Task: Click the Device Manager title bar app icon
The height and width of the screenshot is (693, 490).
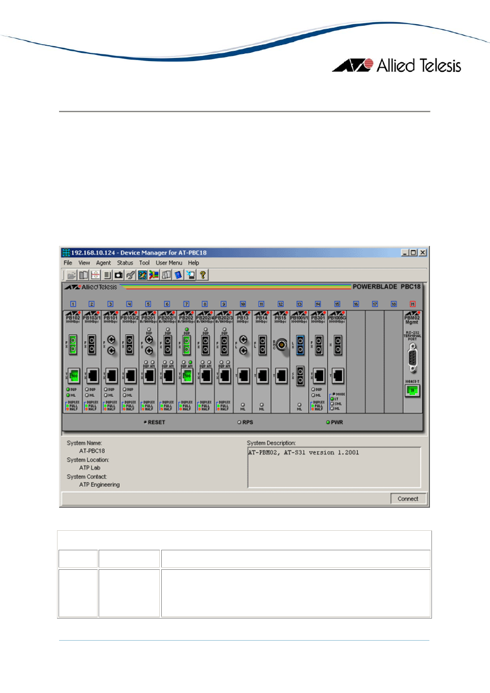Action: tap(66, 253)
